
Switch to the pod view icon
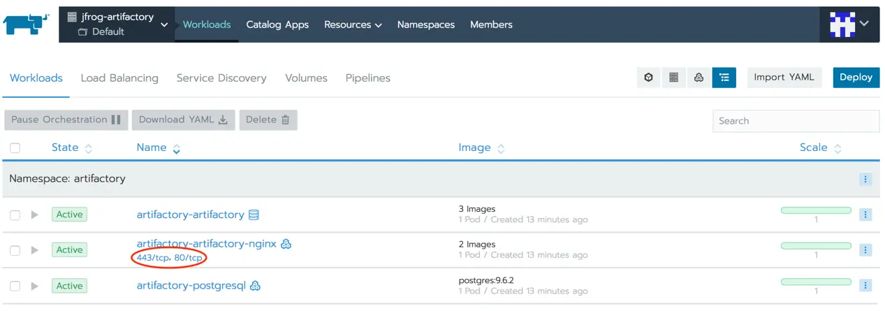[649, 78]
